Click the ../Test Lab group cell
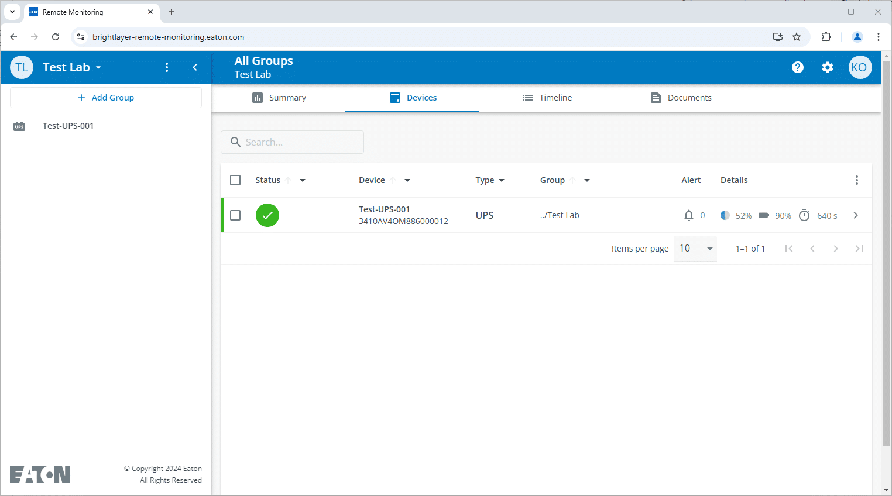This screenshot has height=496, width=892. click(x=560, y=215)
